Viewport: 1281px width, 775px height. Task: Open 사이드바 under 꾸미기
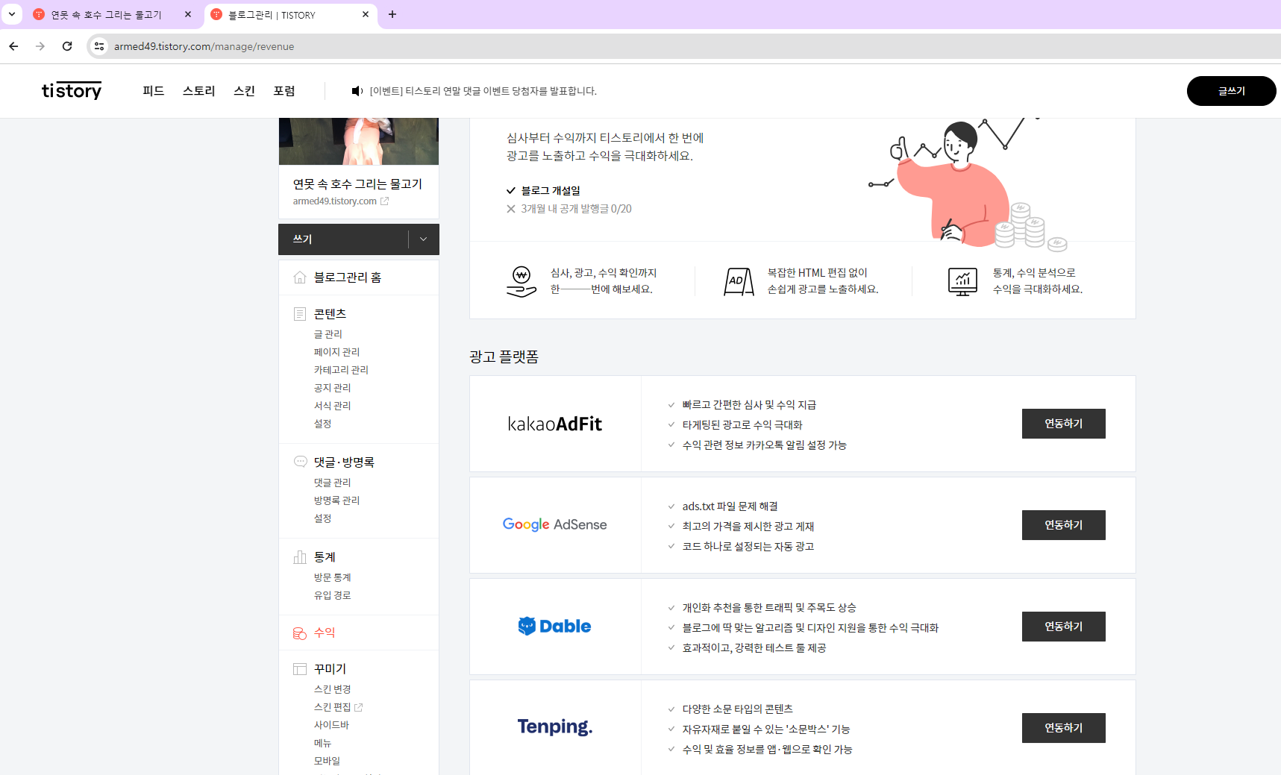click(x=331, y=725)
